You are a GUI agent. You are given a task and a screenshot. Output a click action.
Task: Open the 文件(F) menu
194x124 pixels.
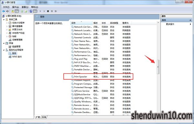tap(6, 7)
